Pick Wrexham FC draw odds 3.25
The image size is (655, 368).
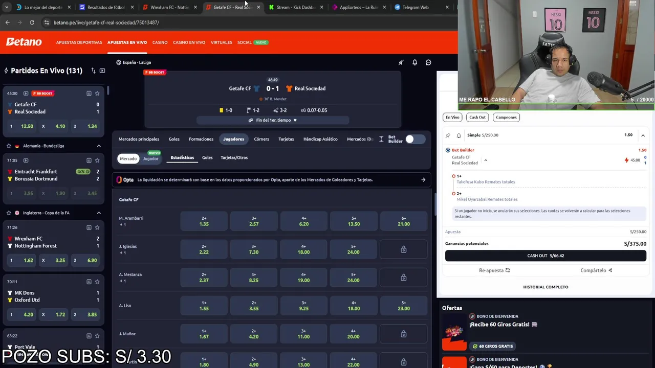click(x=54, y=260)
